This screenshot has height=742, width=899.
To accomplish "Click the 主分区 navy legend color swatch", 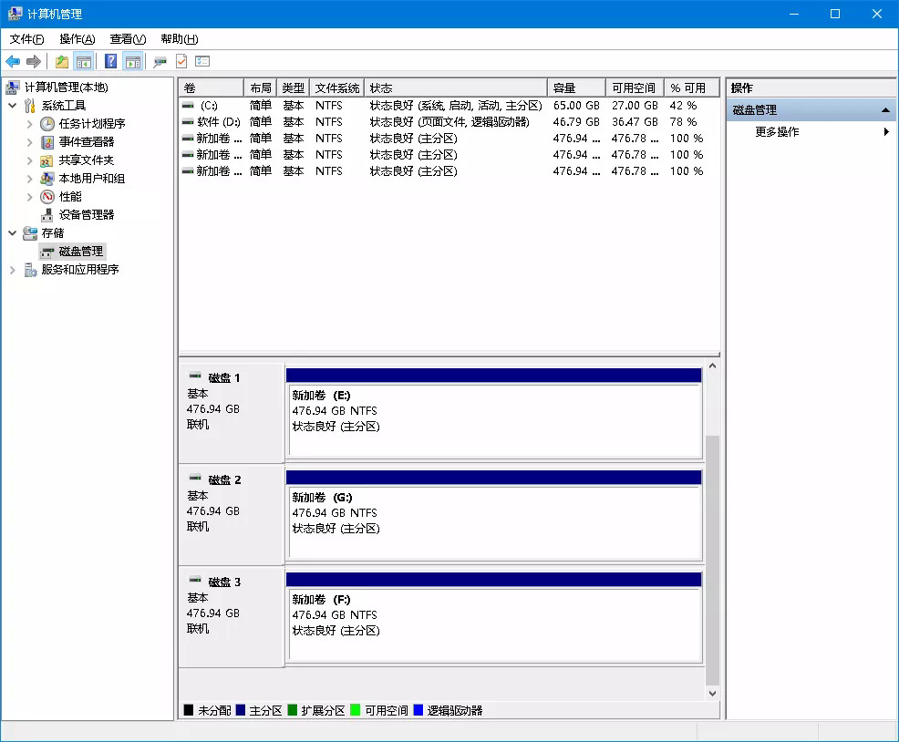I will coord(240,710).
